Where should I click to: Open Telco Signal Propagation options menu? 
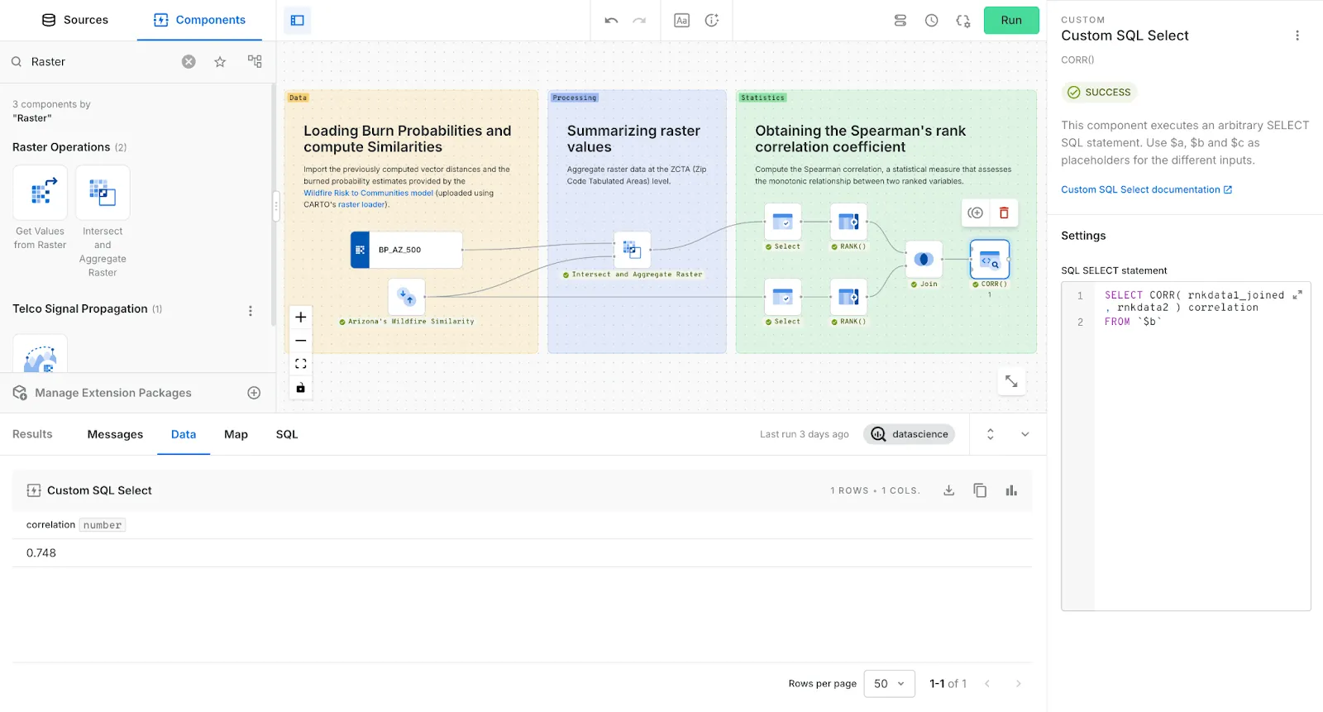[x=251, y=311]
